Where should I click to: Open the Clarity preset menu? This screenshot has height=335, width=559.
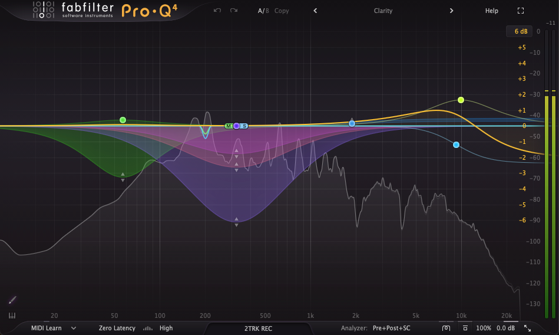[x=383, y=11]
